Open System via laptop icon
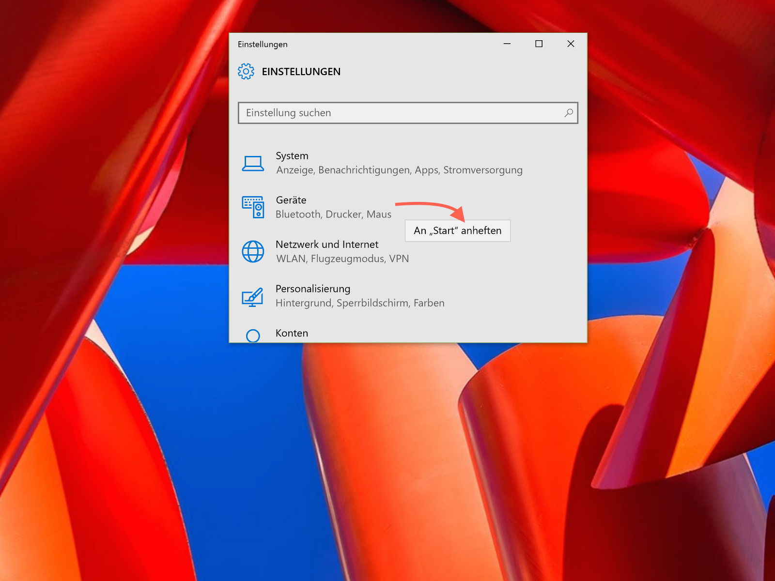775x581 pixels. (x=253, y=163)
